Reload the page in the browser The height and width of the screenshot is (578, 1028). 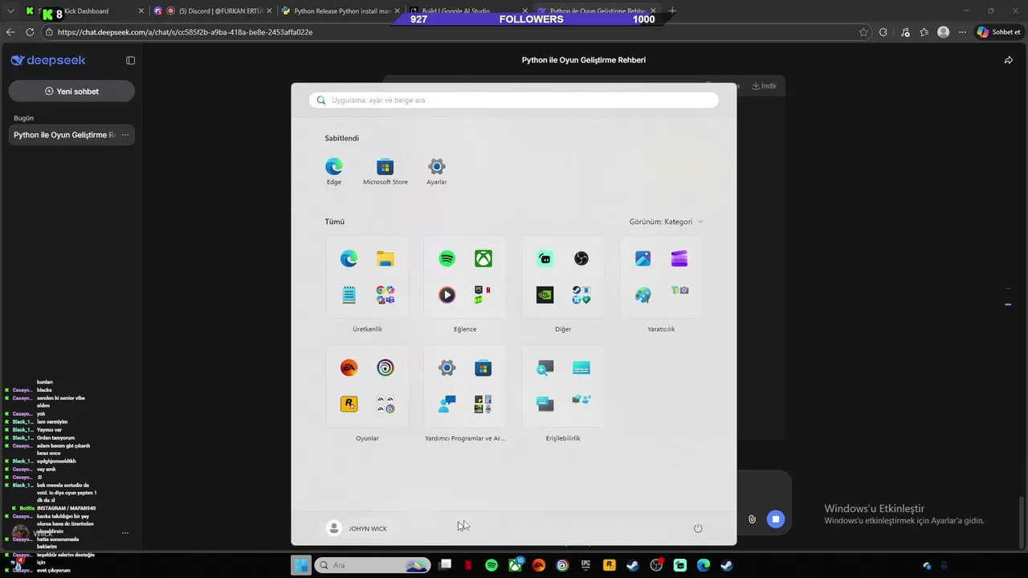pos(30,32)
